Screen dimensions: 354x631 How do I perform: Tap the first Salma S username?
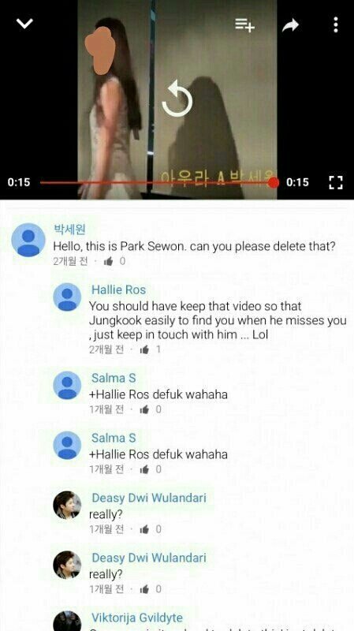tap(114, 379)
